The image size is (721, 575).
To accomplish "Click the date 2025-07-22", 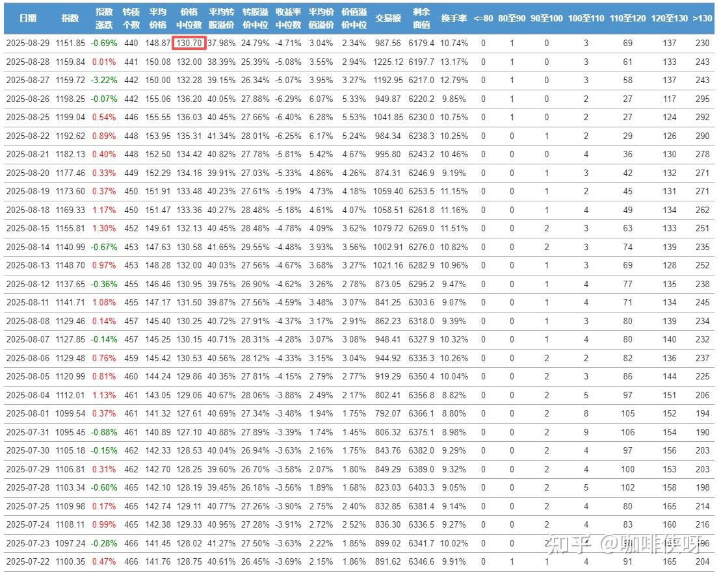I will (27, 561).
